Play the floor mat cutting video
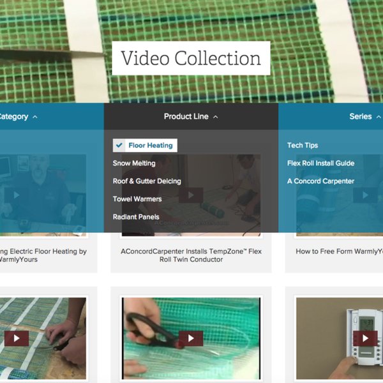This screenshot has width=383, height=383. pos(17,338)
